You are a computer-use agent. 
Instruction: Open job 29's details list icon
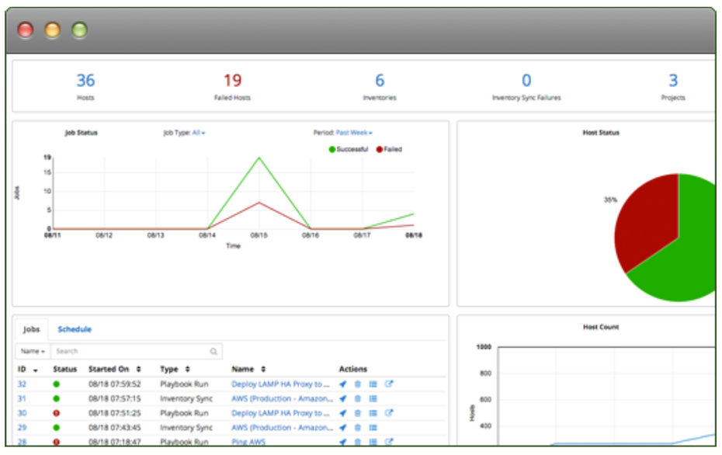pos(373,428)
